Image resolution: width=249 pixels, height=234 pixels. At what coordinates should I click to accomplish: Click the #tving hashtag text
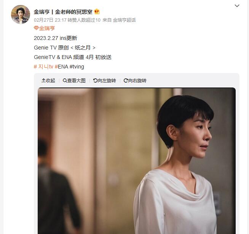(x=77, y=67)
